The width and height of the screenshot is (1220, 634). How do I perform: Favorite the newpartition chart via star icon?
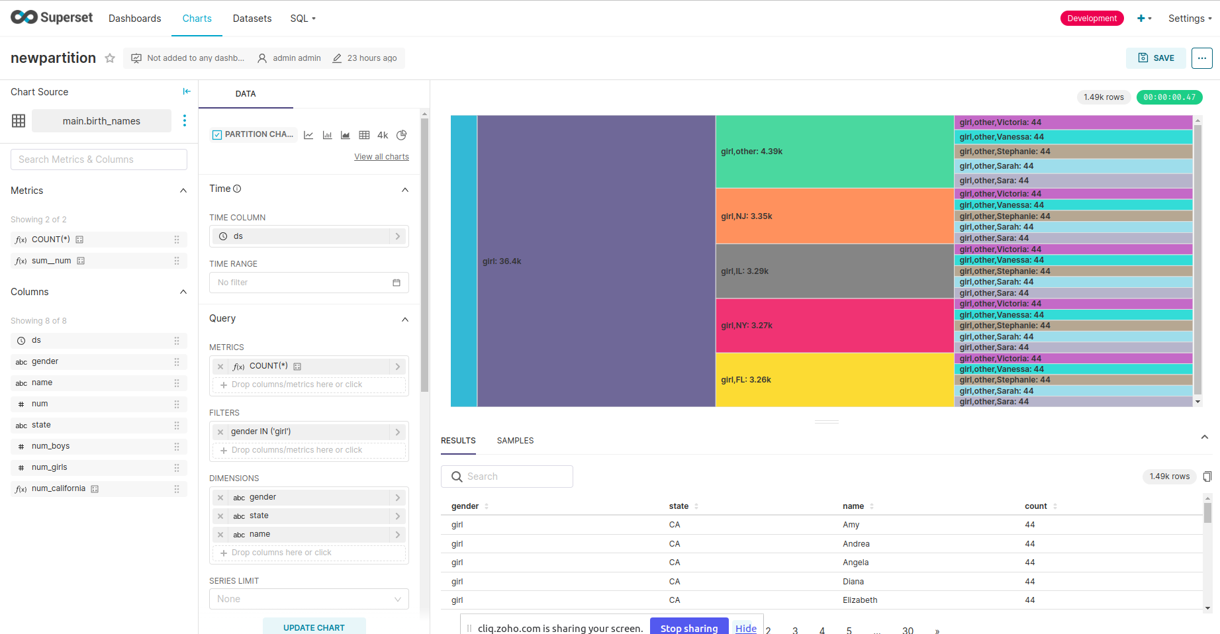(109, 58)
